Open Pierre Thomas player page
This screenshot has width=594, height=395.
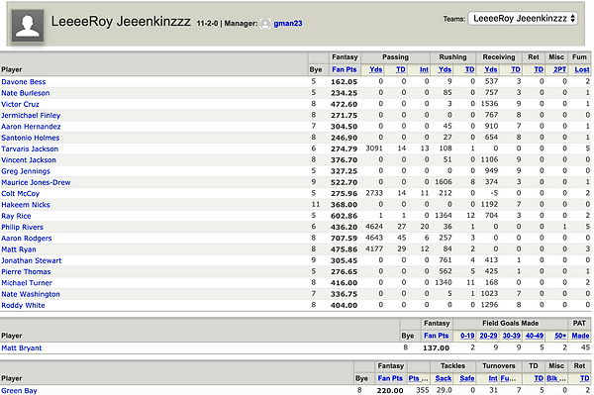coord(26,271)
